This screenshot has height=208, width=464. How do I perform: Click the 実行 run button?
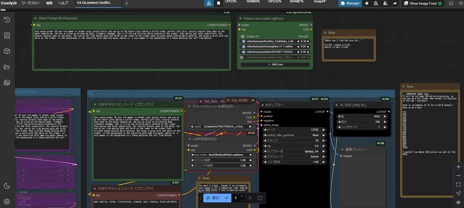212,198
